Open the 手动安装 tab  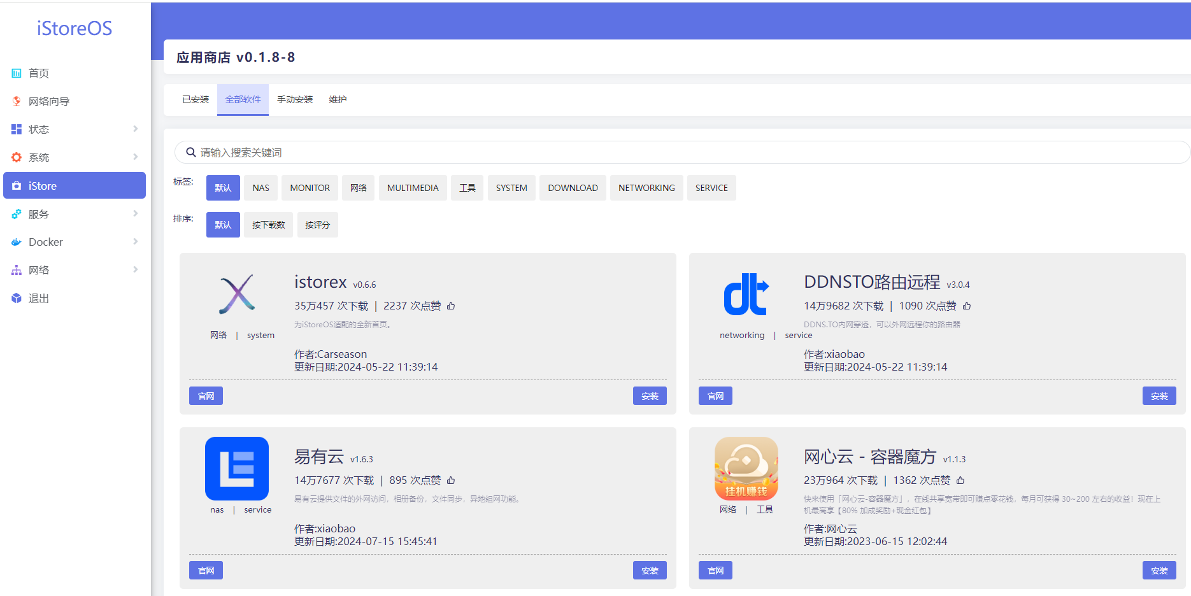click(295, 99)
